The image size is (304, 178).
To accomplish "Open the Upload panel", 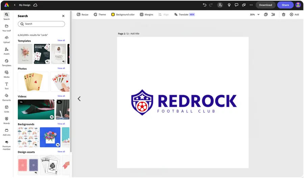I will click(6, 39).
